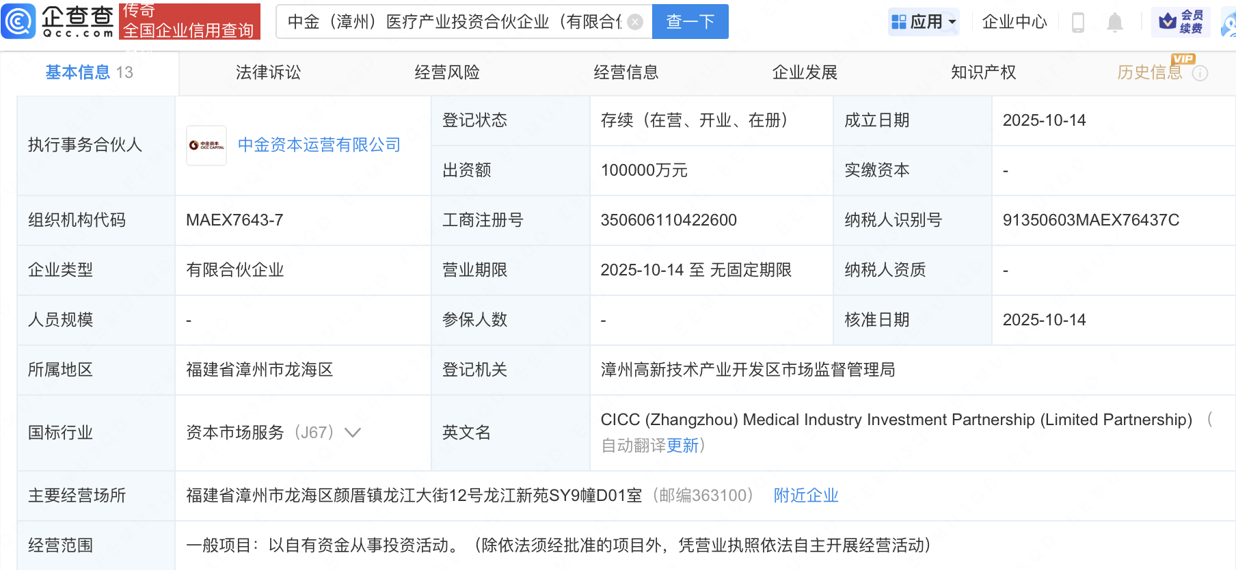Go to the 企业发展 tab

805,72
